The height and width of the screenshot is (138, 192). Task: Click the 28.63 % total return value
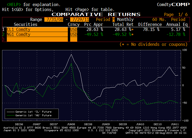tap(123, 30)
